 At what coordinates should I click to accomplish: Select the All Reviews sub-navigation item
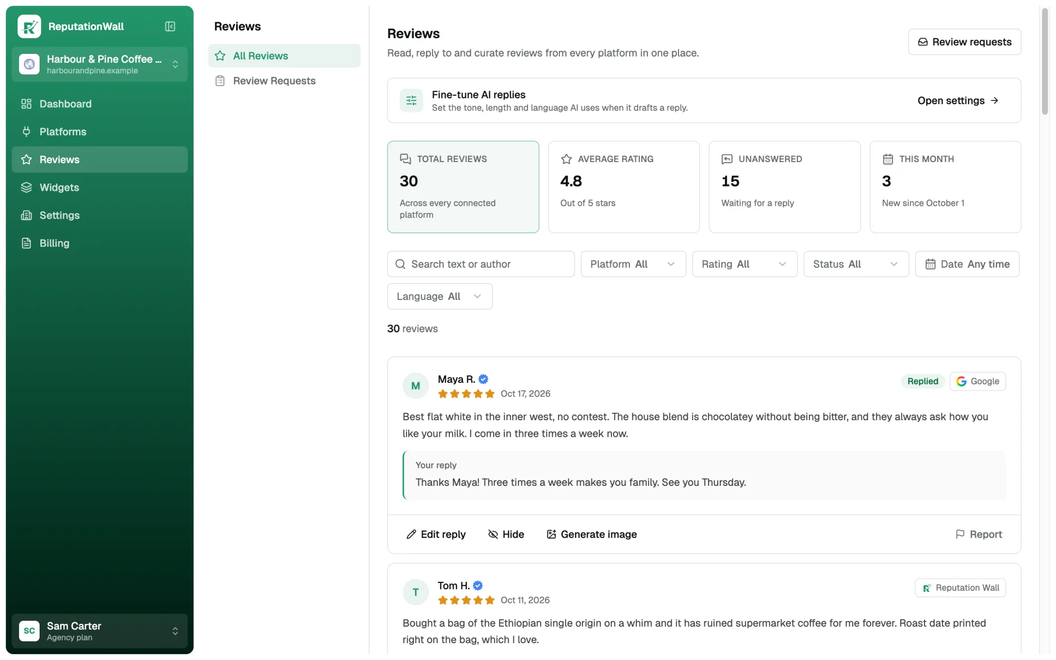point(284,56)
